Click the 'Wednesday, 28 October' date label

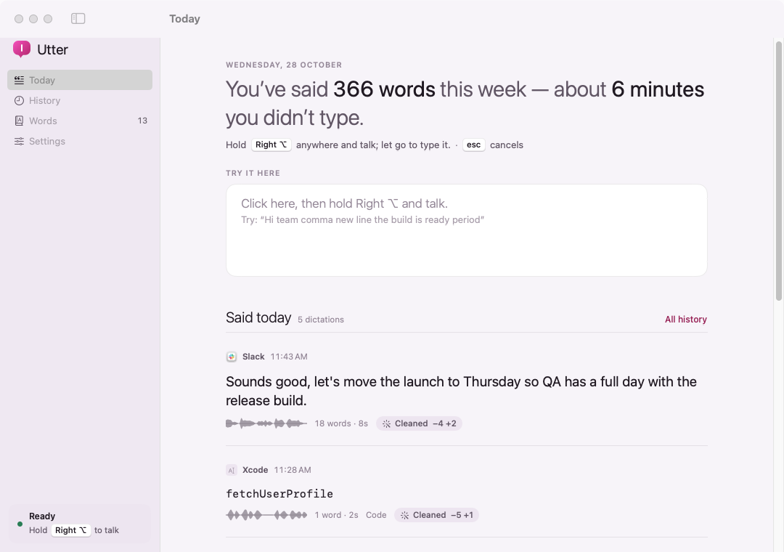coord(284,65)
